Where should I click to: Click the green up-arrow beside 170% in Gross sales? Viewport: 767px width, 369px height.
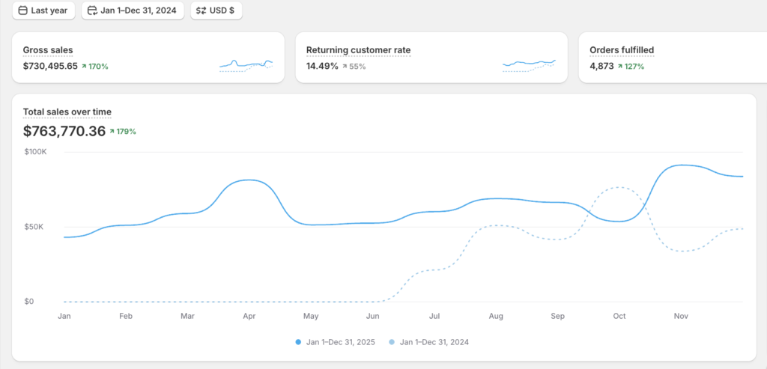point(84,67)
